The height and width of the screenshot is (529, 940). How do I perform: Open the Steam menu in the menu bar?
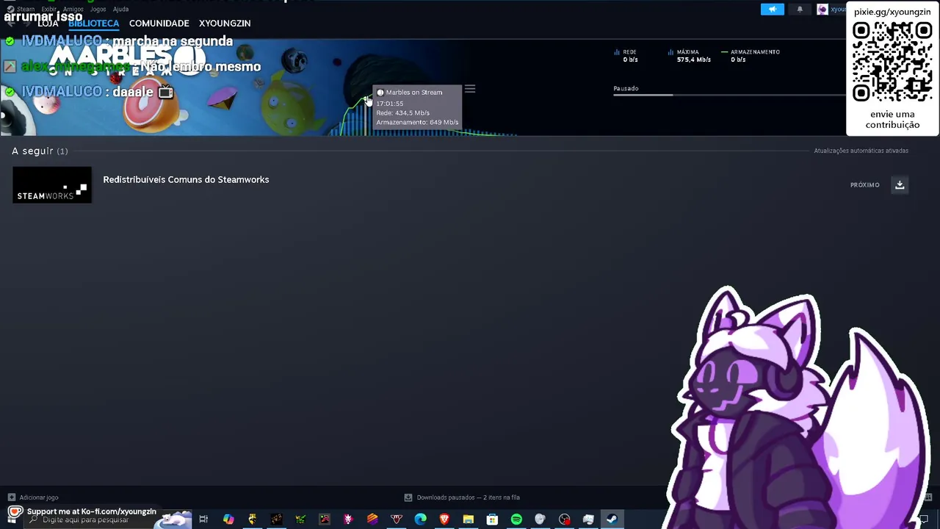[x=26, y=10]
